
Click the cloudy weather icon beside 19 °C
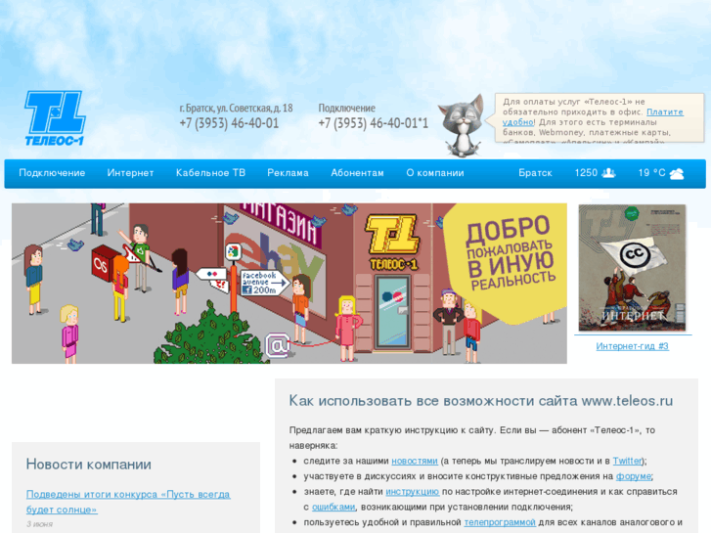(677, 173)
